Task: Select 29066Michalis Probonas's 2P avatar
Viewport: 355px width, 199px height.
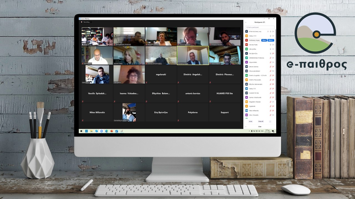Action: pos(247,58)
